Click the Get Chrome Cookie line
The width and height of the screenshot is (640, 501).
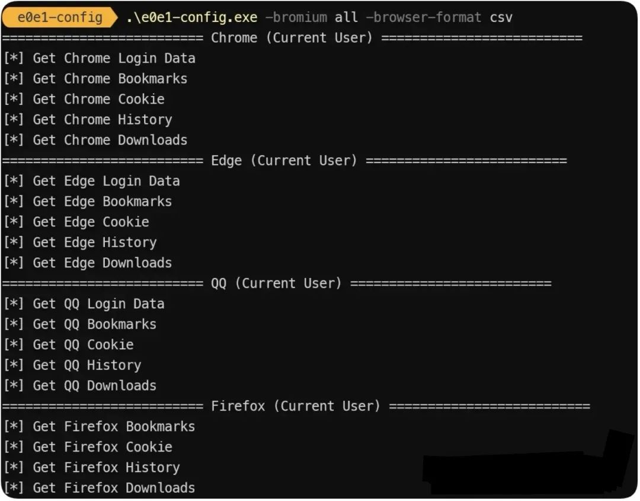[84, 99]
